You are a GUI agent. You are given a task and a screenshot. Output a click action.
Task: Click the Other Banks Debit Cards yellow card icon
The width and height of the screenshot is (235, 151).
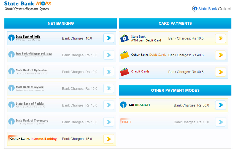click(x=125, y=55)
